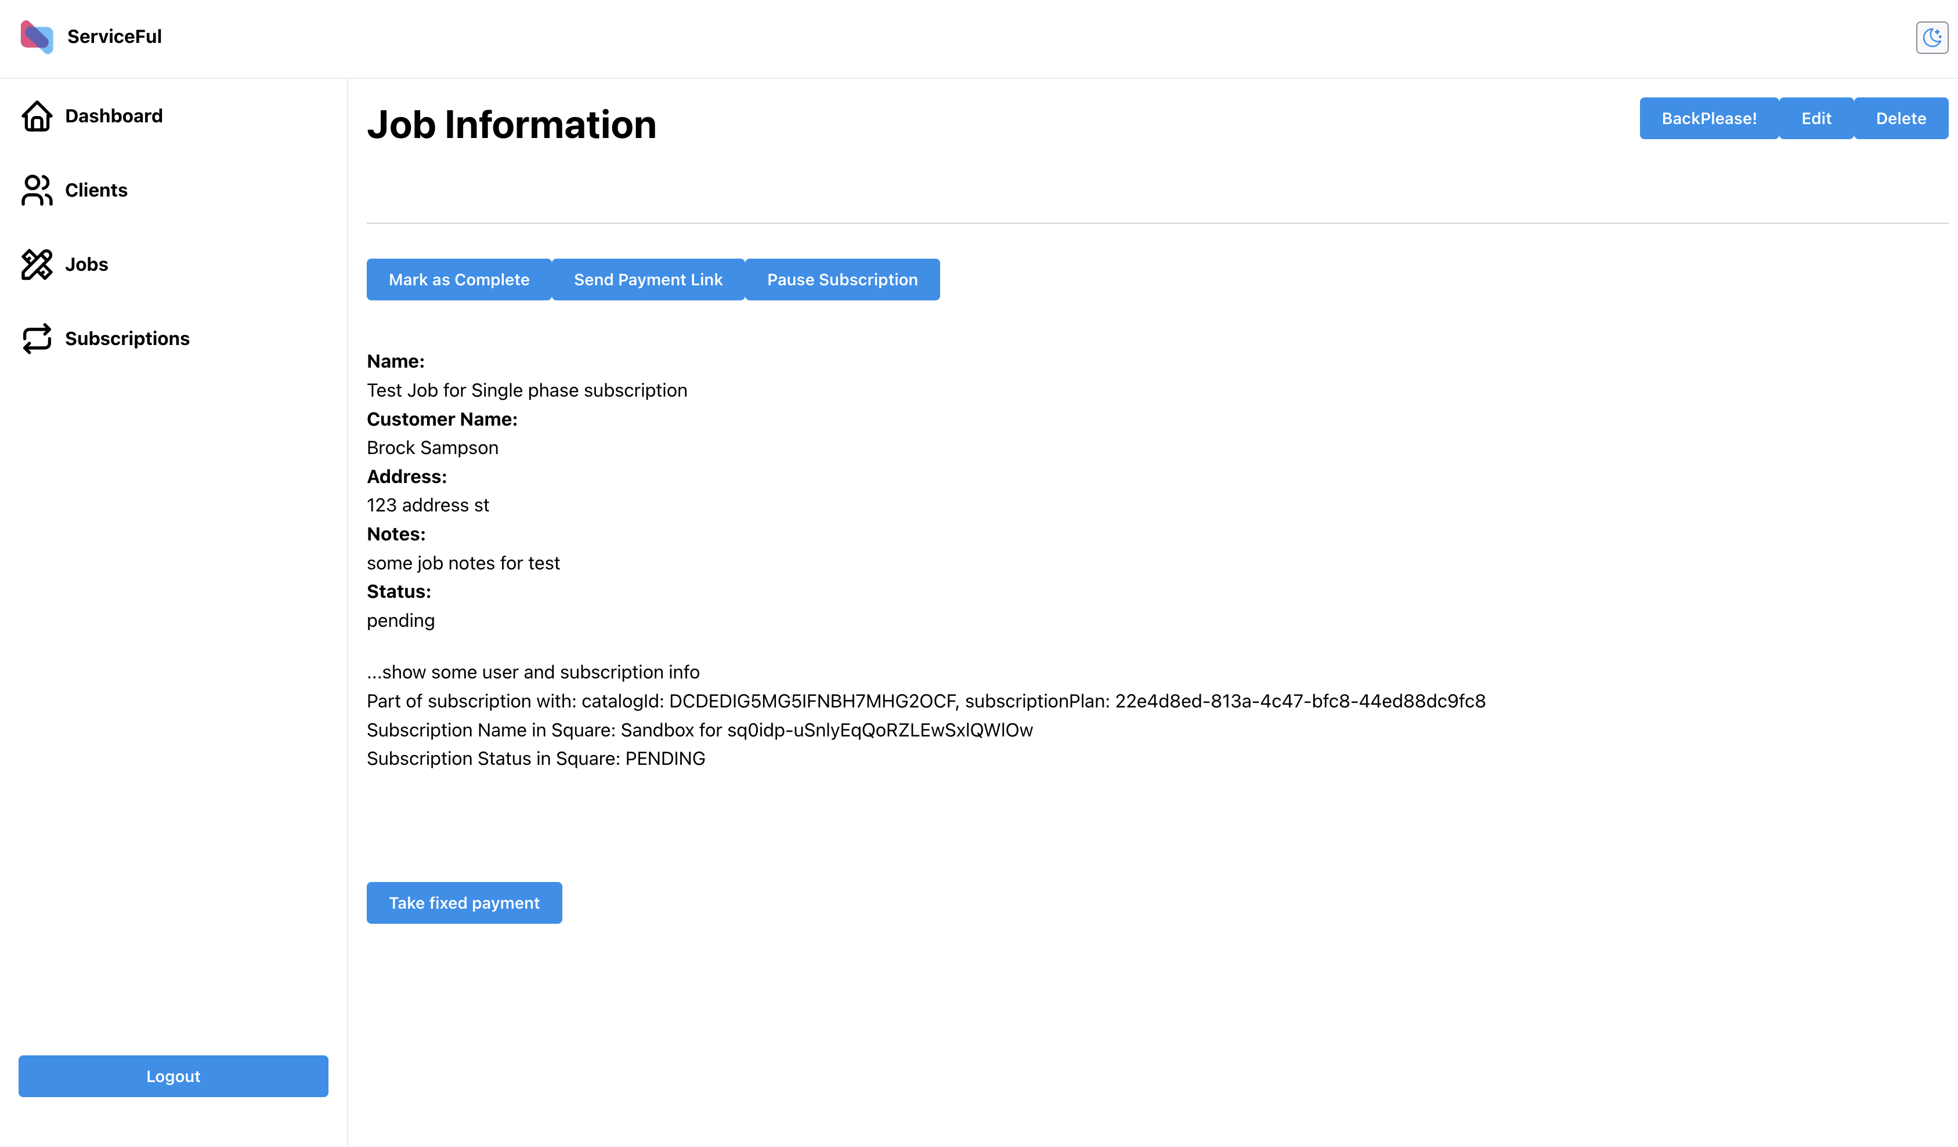Go to the Clients page
The height and width of the screenshot is (1147, 1958).
coord(96,190)
